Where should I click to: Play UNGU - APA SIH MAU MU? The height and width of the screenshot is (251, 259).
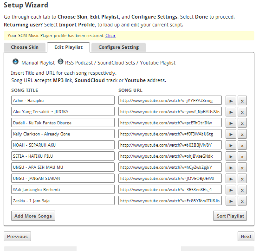tap(231, 167)
